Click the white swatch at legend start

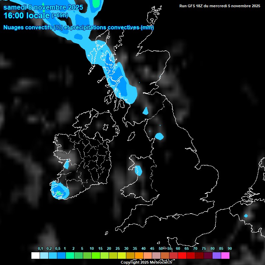click(35, 256)
